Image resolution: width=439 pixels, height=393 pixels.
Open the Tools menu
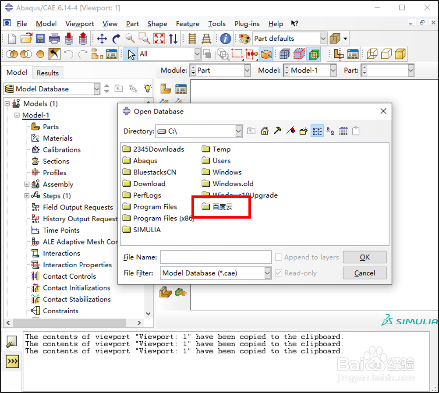(x=217, y=24)
